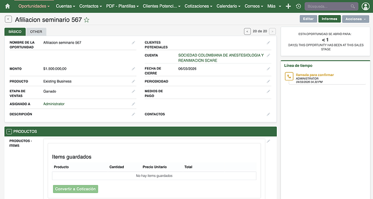The width and height of the screenshot is (373, 199).
Task: Click the search magnifier icon
Action: [x=352, y=6]
